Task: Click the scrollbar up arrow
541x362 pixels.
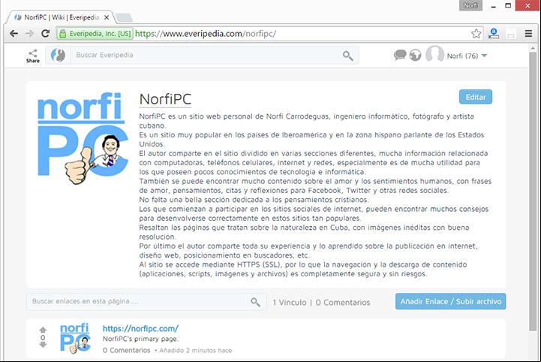Action: pos(533,48)
